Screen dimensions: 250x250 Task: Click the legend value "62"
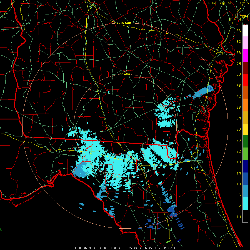(239, 41)
